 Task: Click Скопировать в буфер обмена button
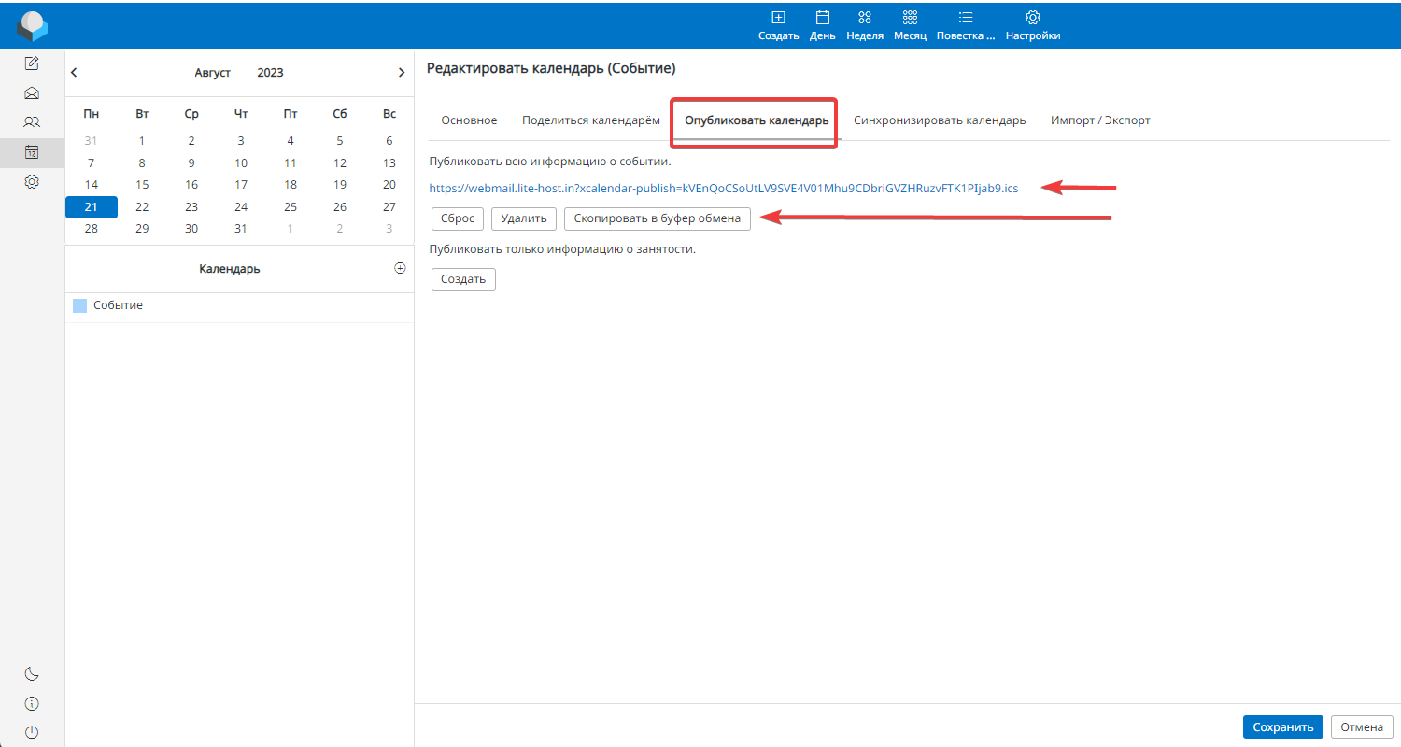(658, 218)
